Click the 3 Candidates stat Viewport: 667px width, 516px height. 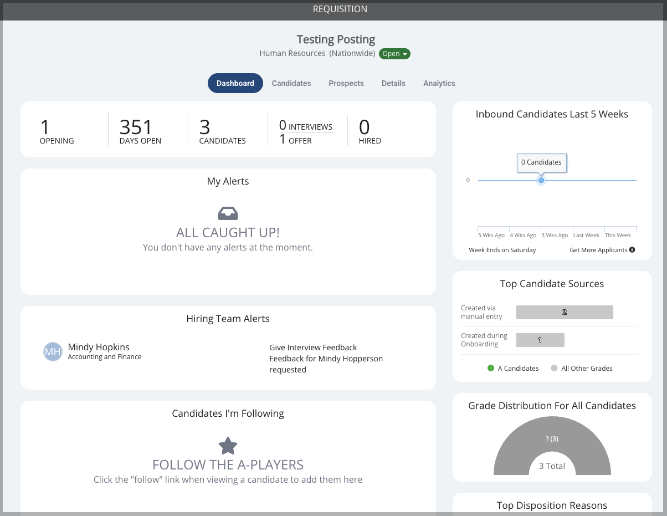point(223,131)
